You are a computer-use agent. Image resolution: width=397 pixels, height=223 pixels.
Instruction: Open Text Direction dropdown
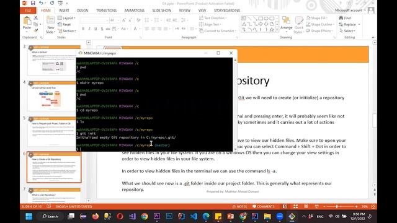[x=213, y=18]
